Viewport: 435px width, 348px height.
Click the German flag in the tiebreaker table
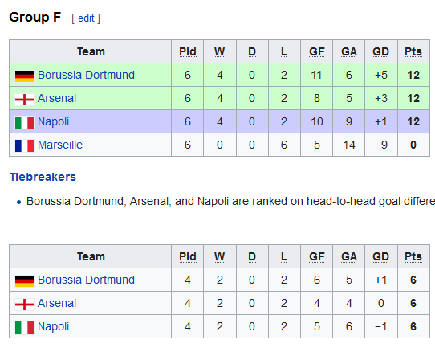pyautogui.click(x=24, y=281)
